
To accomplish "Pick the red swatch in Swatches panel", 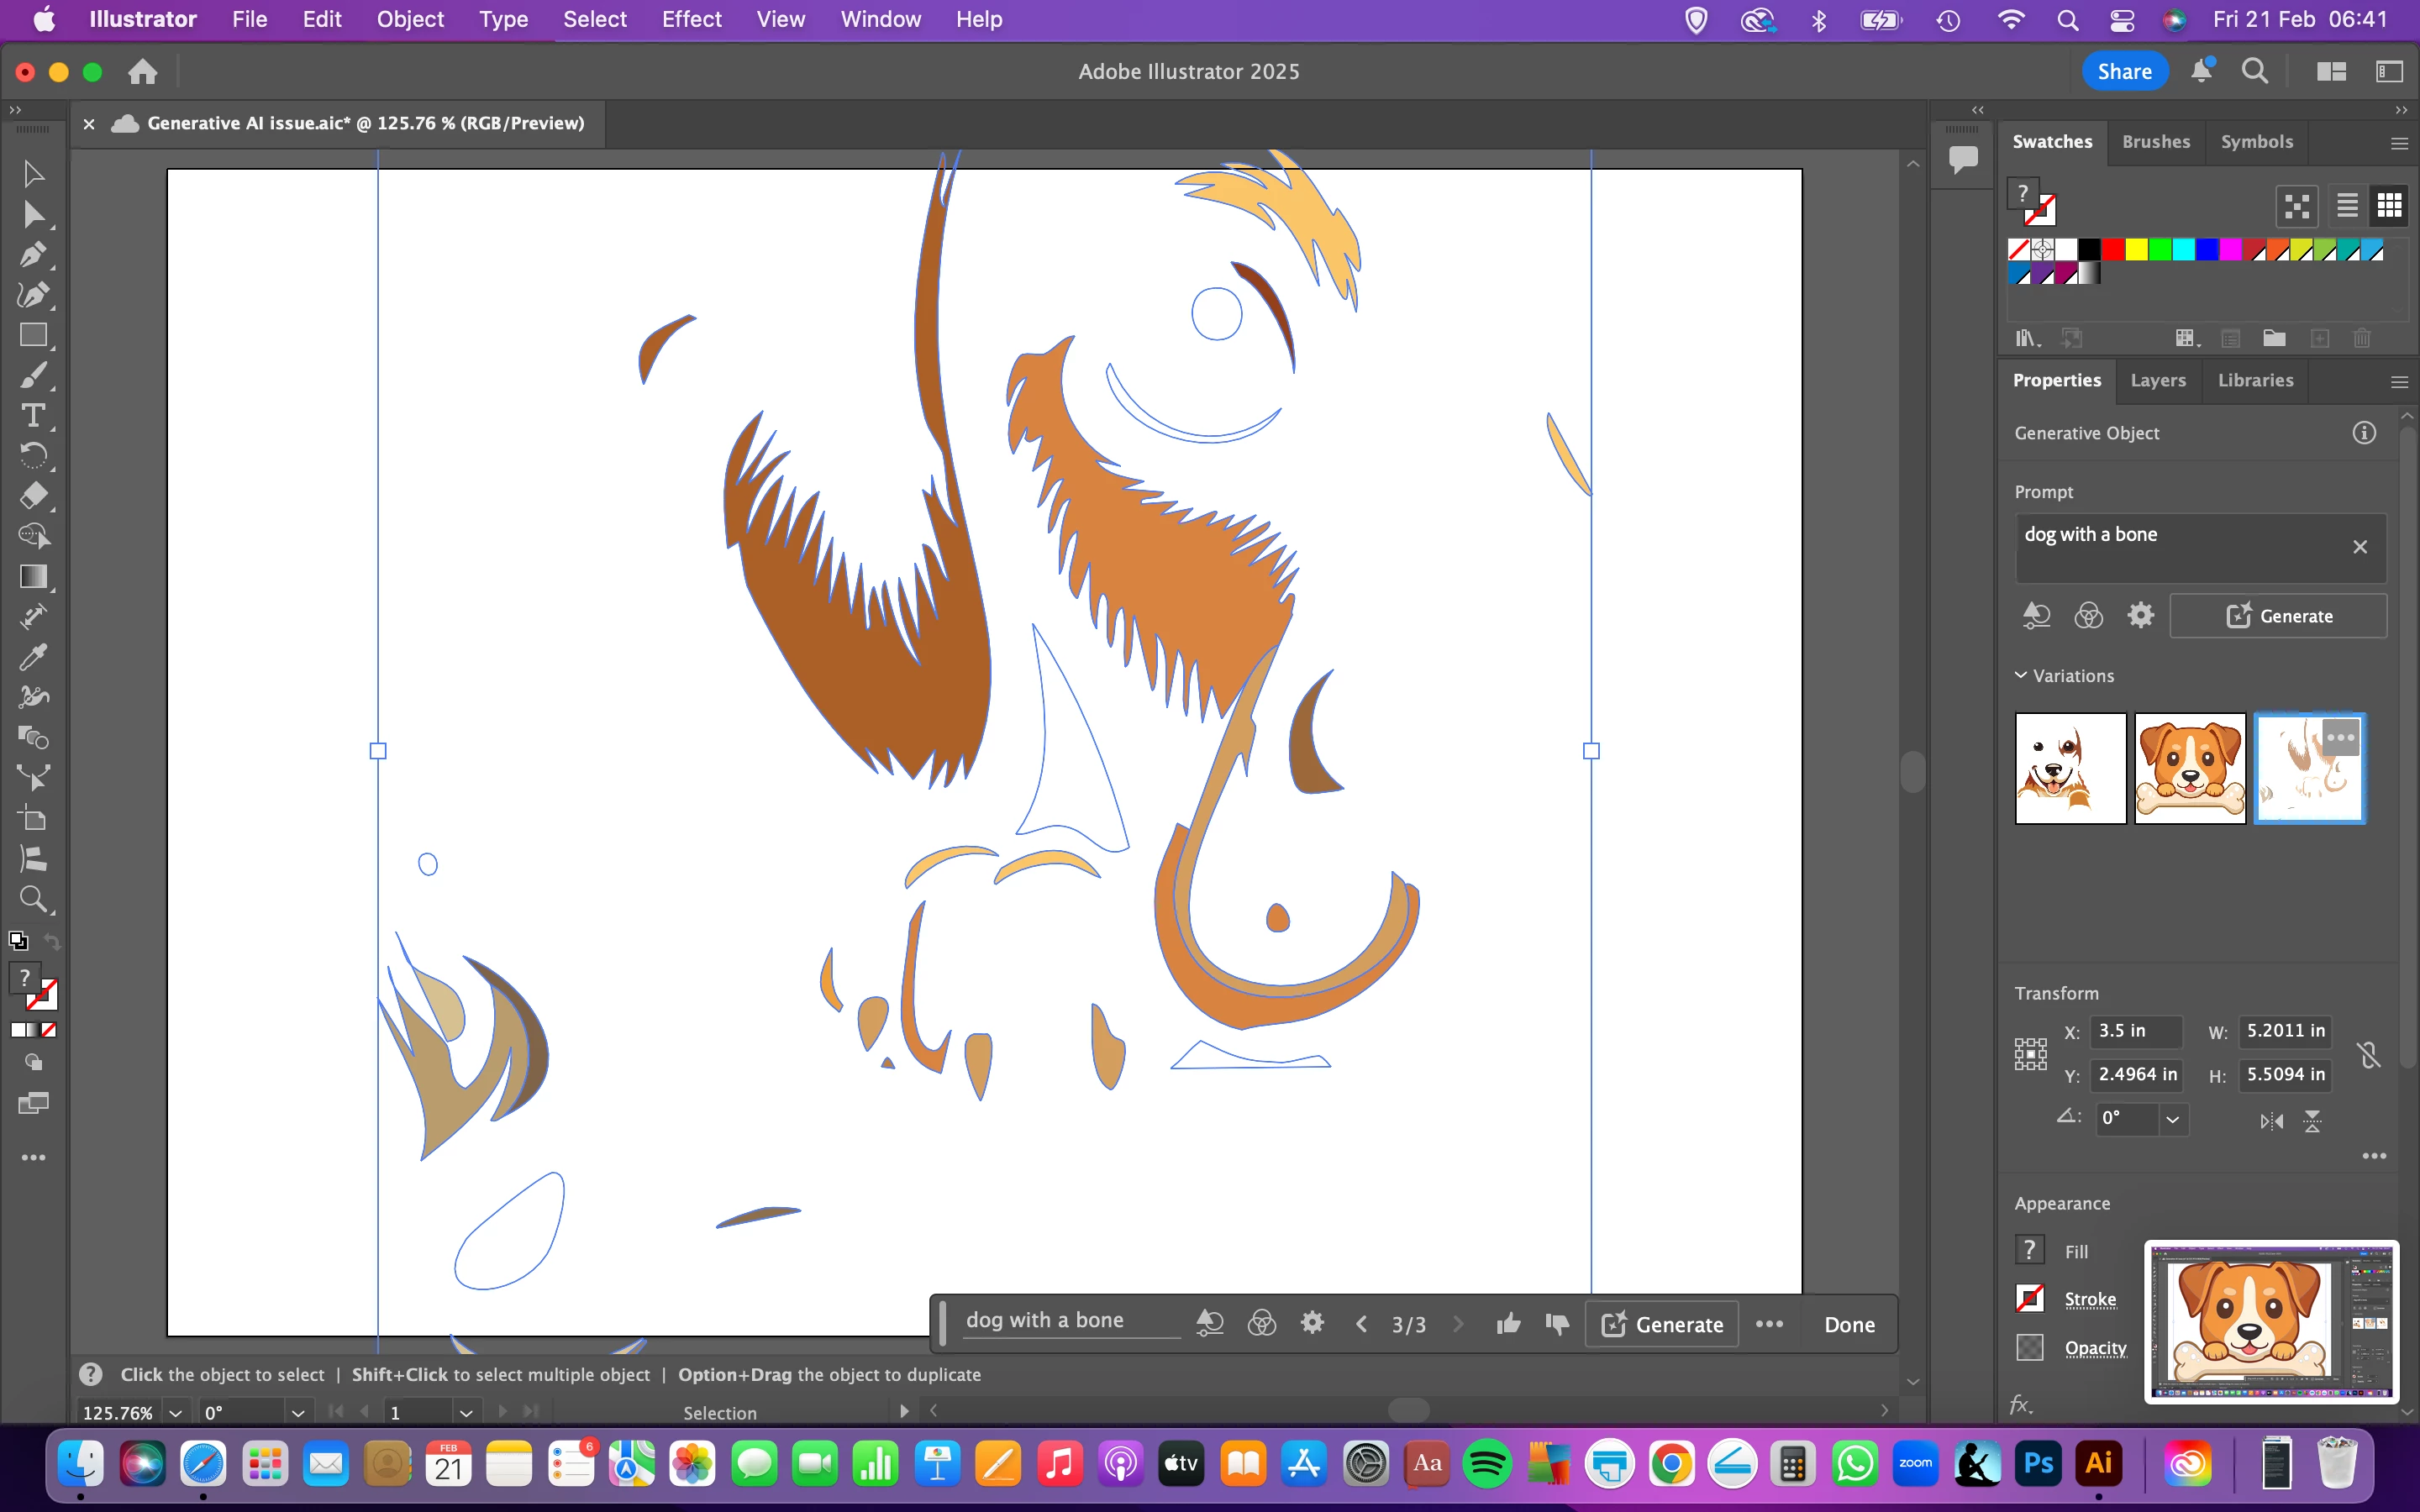I will [2112, 249].
